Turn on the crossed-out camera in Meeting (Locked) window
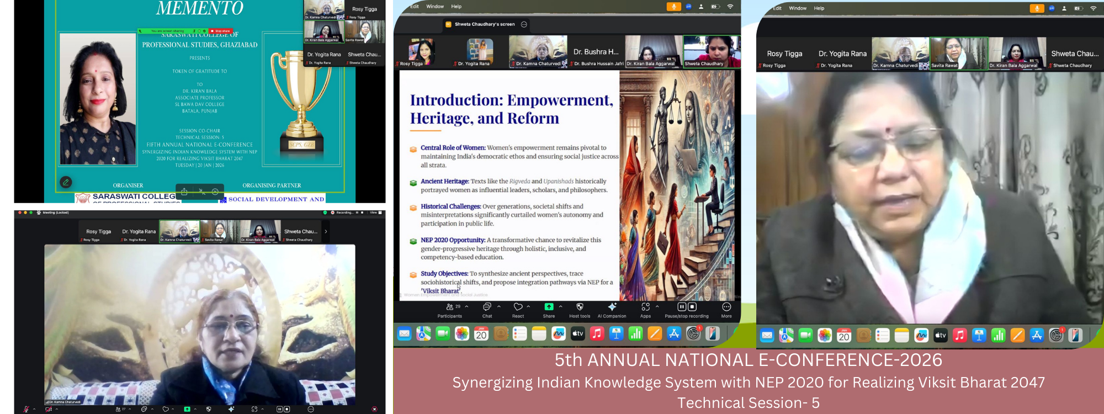The width and height of the screenshot is (1104, 414). point(49,409)
